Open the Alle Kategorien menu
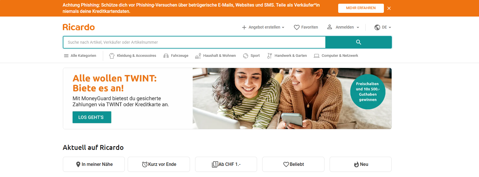This screenshot has width=479, height=177. coord(80,56)
